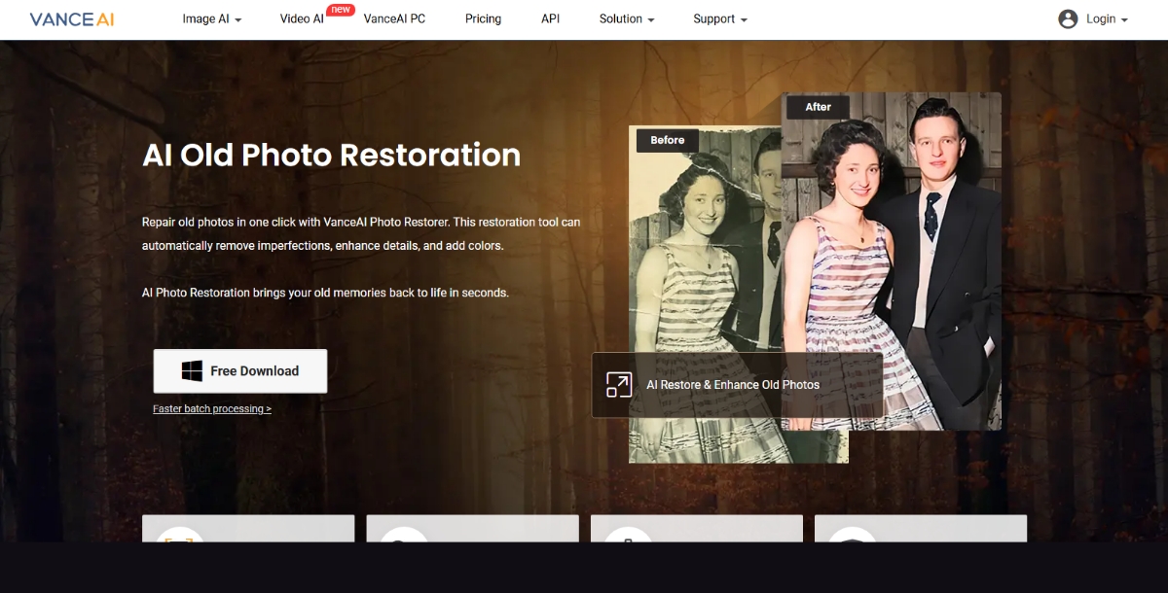Select the After label on restored photo
1168x593 pixels.
(818, 107)
